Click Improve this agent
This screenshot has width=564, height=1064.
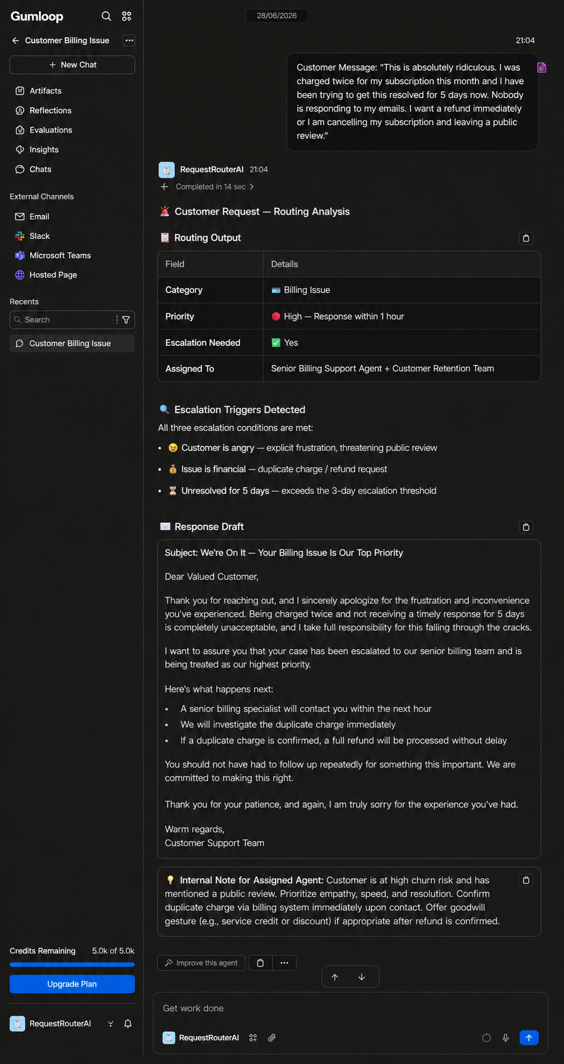(x=201, y=963)
